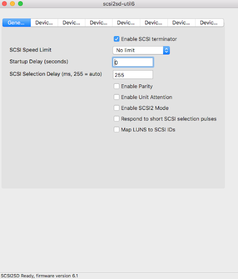Viewport: 238px width, 279px height.
Task: Enable Map LUNS to SCSI IDs
Action: [x=116, y=130]
